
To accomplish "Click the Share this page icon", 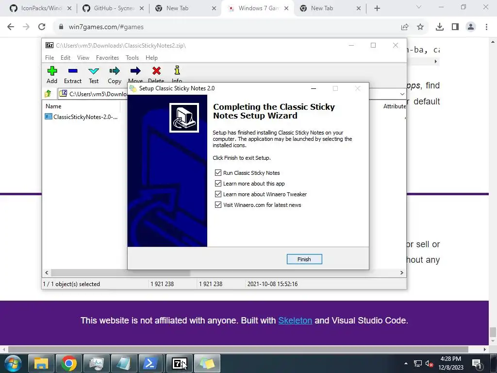I will click(x=405, y=27).
